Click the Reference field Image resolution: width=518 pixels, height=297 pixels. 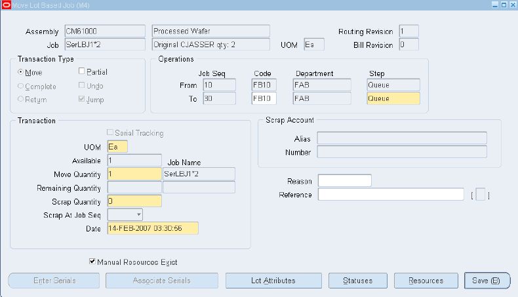click(391, 194)
